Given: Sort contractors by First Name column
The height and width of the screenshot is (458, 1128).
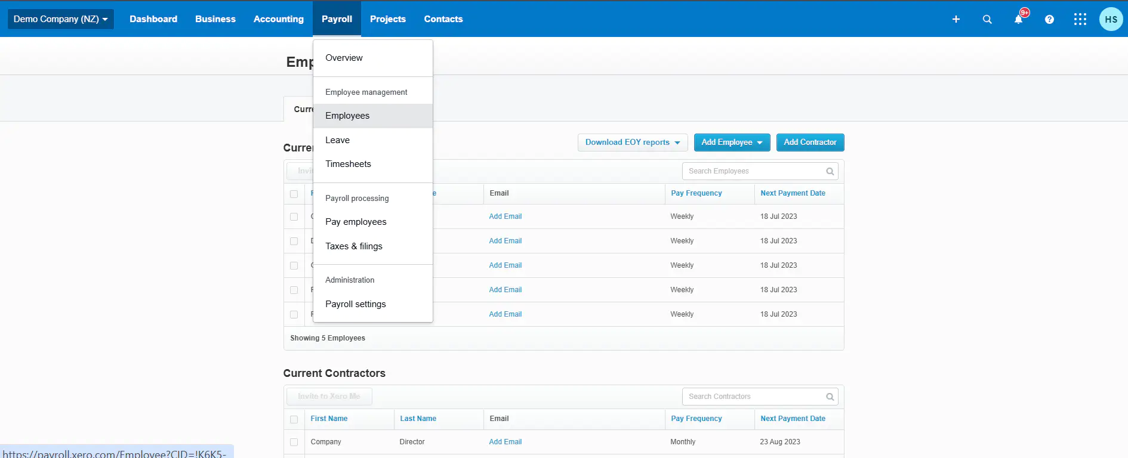Looking at the screenshot, I should coord(329,419).
